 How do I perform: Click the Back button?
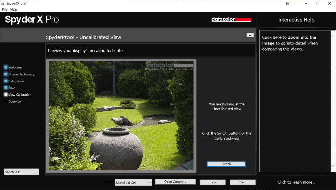[213, 182]
